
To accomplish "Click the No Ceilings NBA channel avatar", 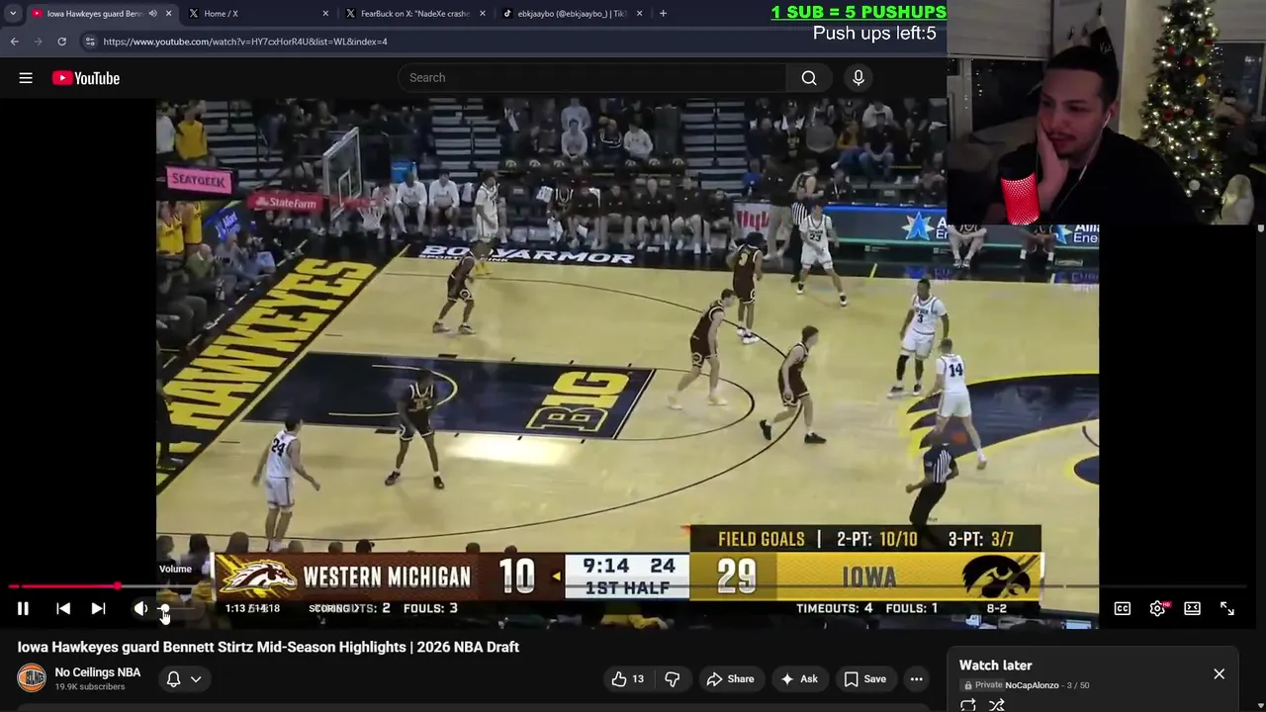I will click(x=32, y=678).
